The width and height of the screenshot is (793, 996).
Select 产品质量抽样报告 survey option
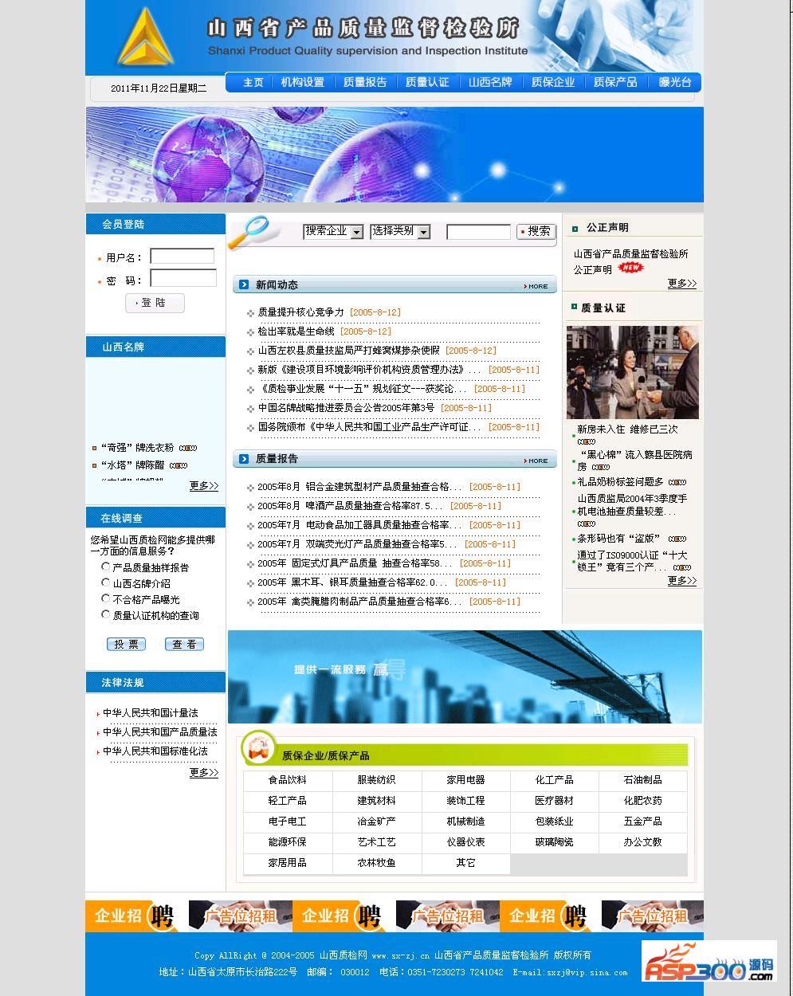click(105, 567)
